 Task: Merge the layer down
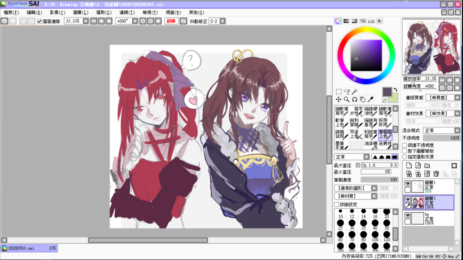pyautogui.click(x=418, y=174)
